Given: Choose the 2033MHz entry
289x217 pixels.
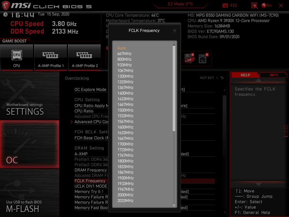Looking at the screenshot, I should (125, 201).
